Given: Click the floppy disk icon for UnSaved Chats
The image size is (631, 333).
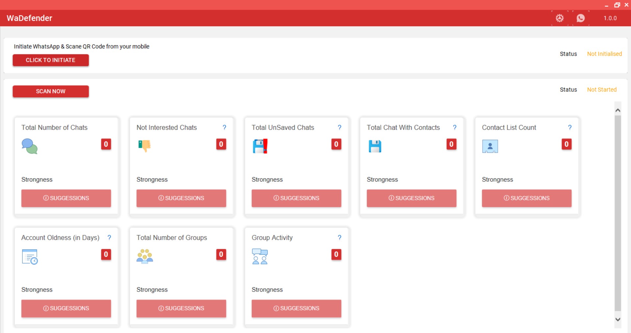Looking at the screenshot, I should (260, 146).
